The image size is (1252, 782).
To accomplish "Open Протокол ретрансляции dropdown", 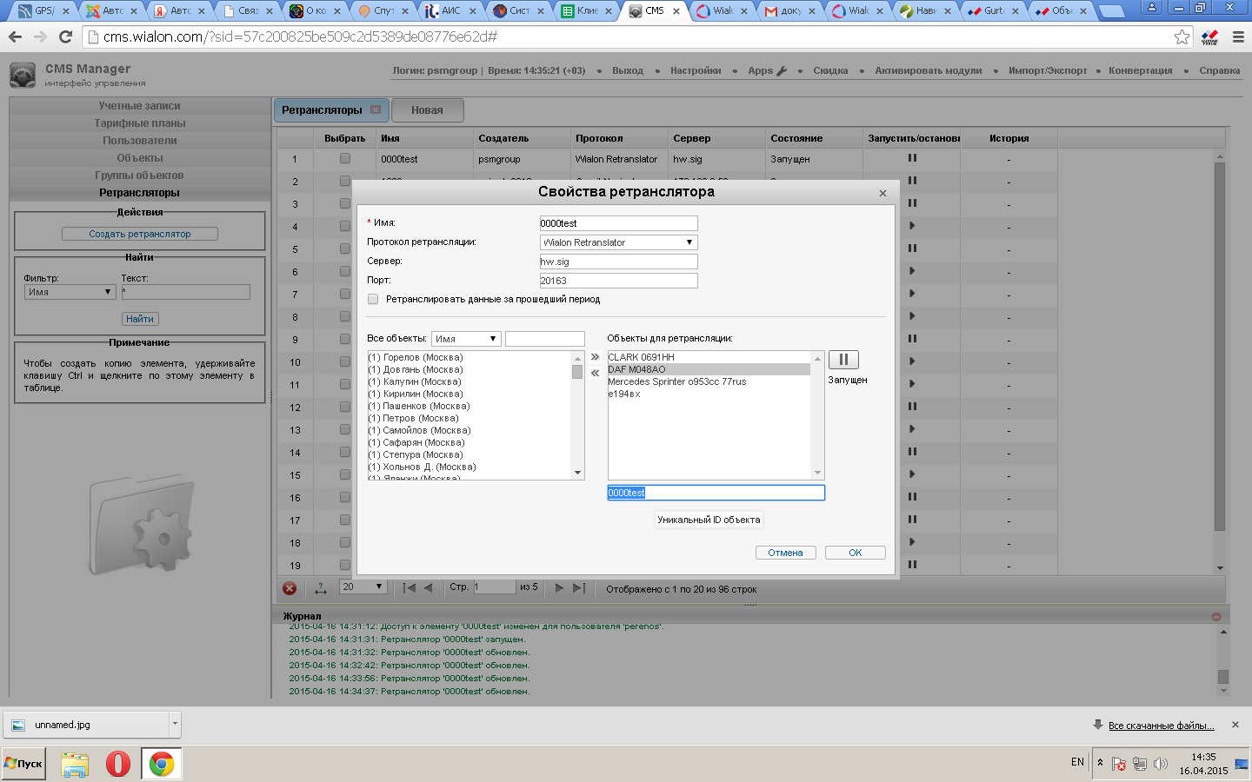I will (x=618, y=242).
